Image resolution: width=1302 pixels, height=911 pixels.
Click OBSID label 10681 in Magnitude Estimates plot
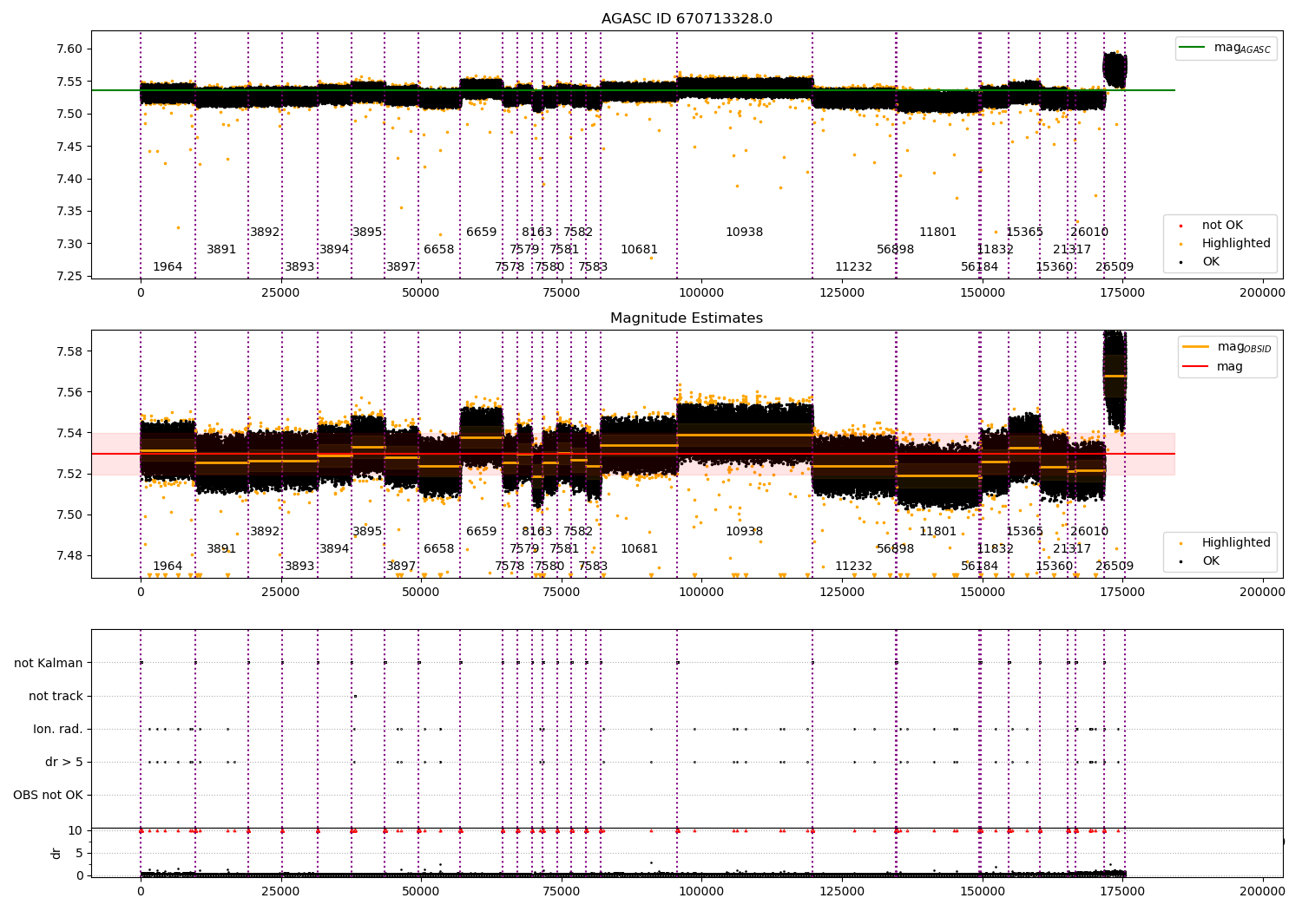point(639,549)
